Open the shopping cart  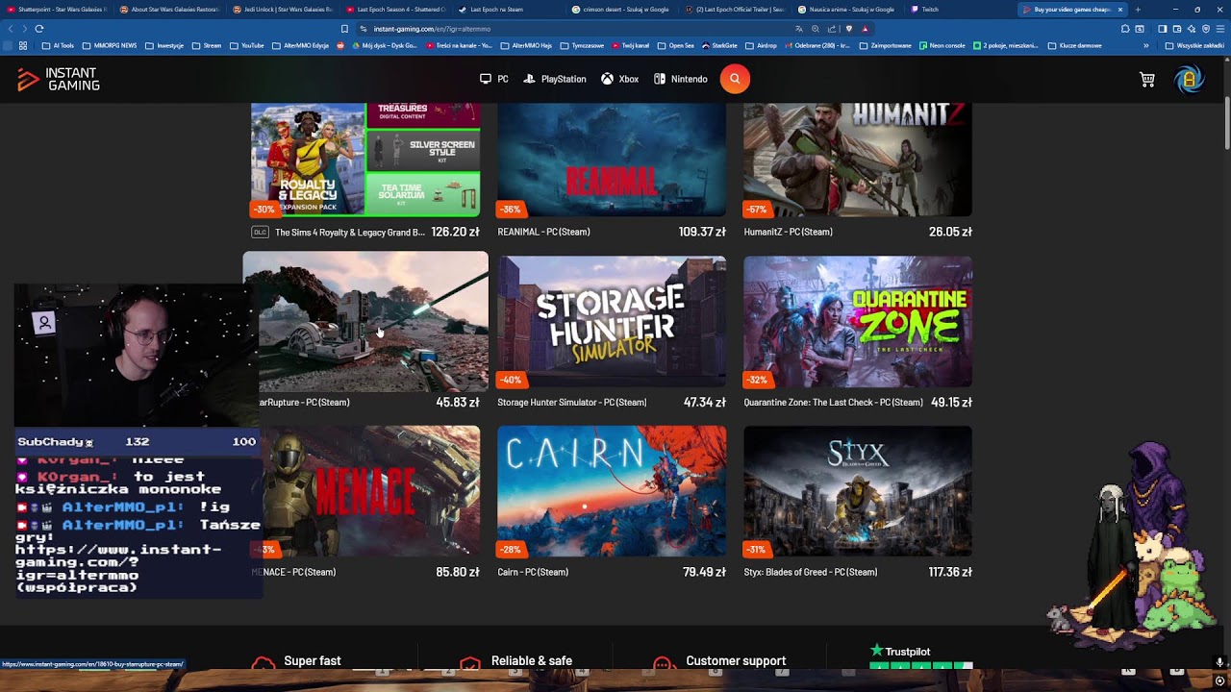[x=1147, y=80]
